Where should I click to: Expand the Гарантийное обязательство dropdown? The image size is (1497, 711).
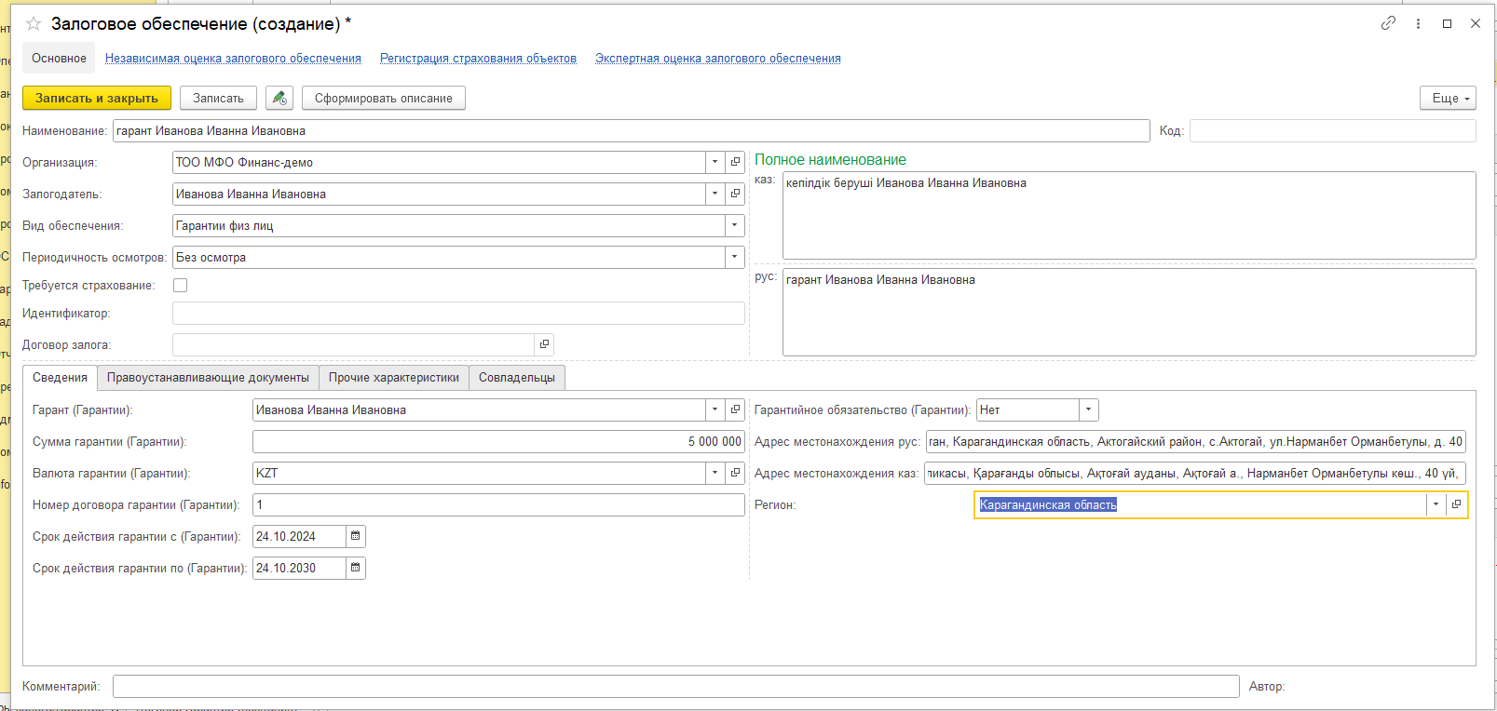[x=1088, y=409]
